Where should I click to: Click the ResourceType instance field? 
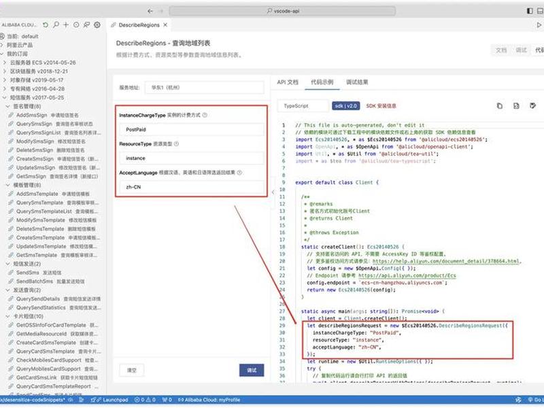(191, 158)
